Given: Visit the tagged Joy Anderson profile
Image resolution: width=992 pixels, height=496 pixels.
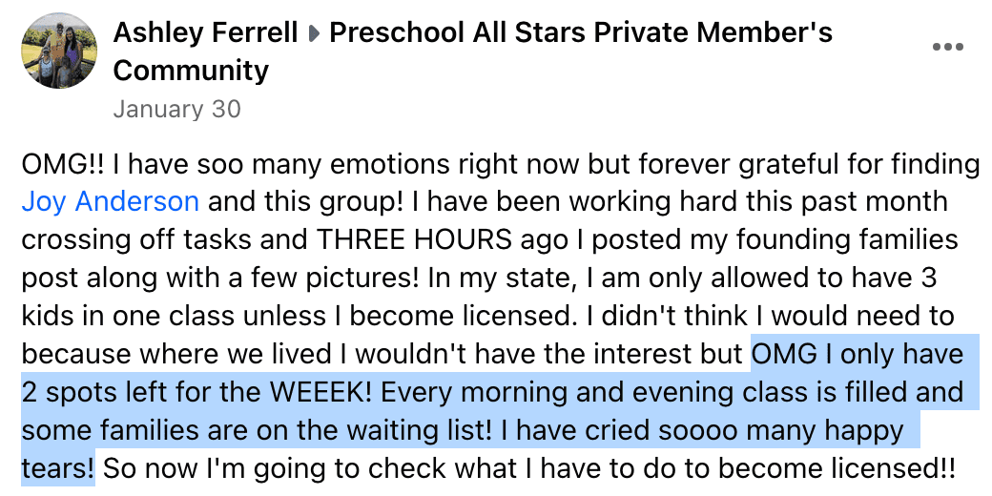Looking at the screenshot, I should click(x=110, y=202).
